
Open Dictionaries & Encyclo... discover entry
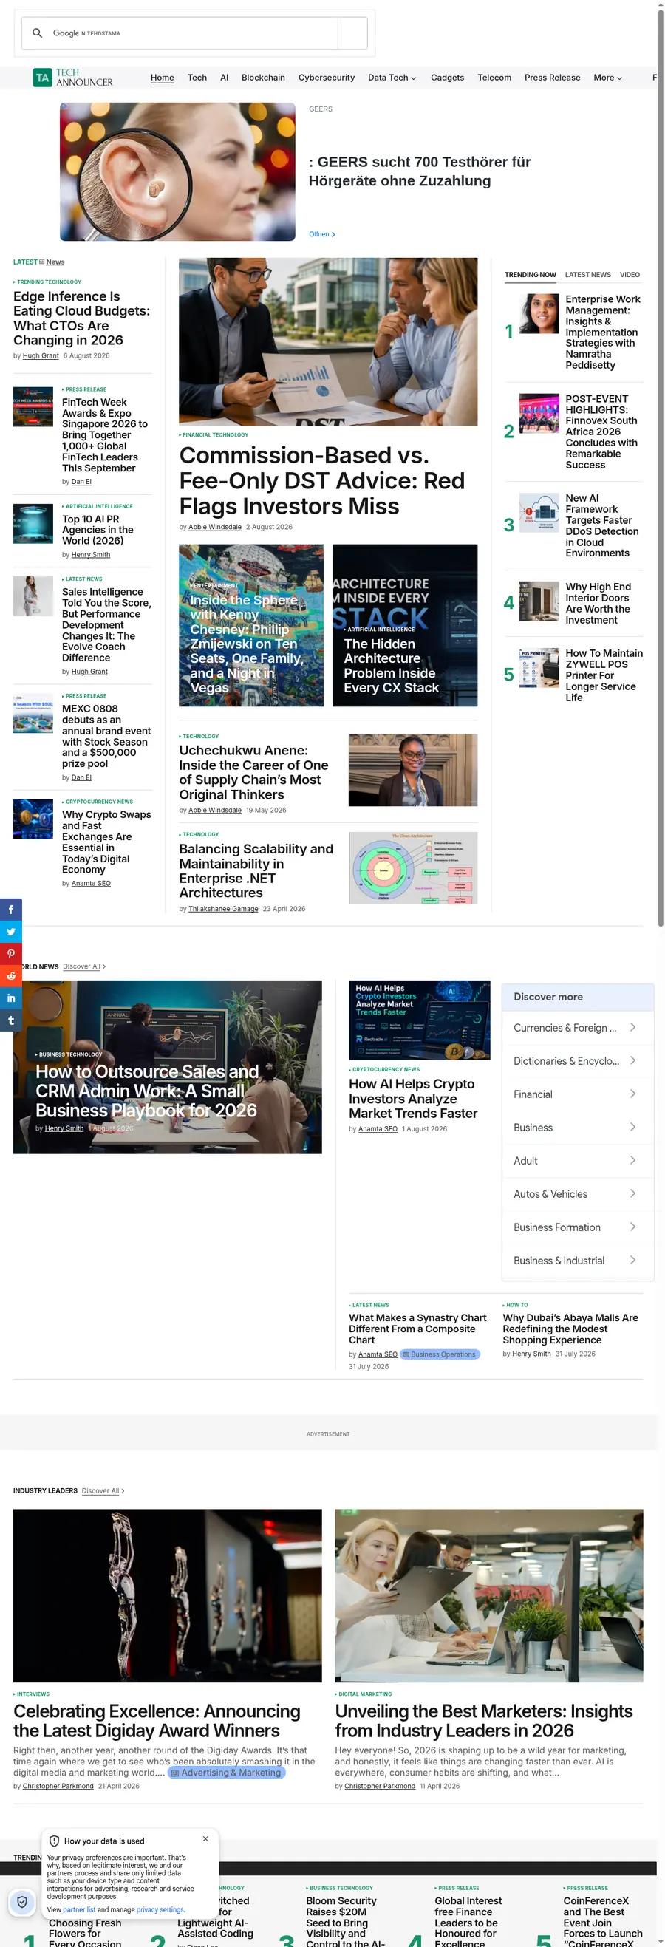coord(577,1061)
